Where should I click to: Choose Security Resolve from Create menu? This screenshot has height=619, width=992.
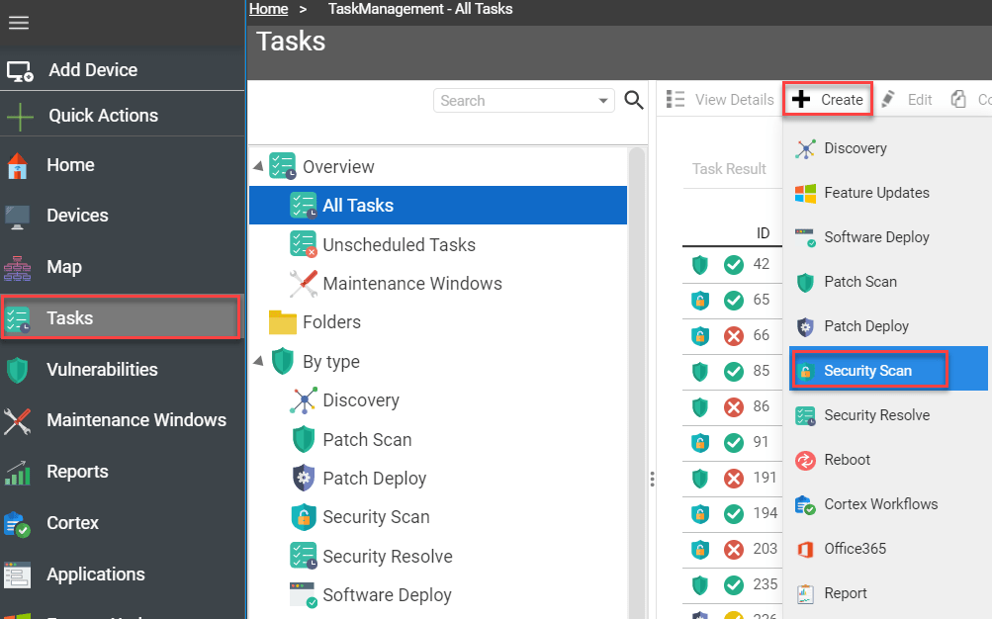click(x=886, y=415)
